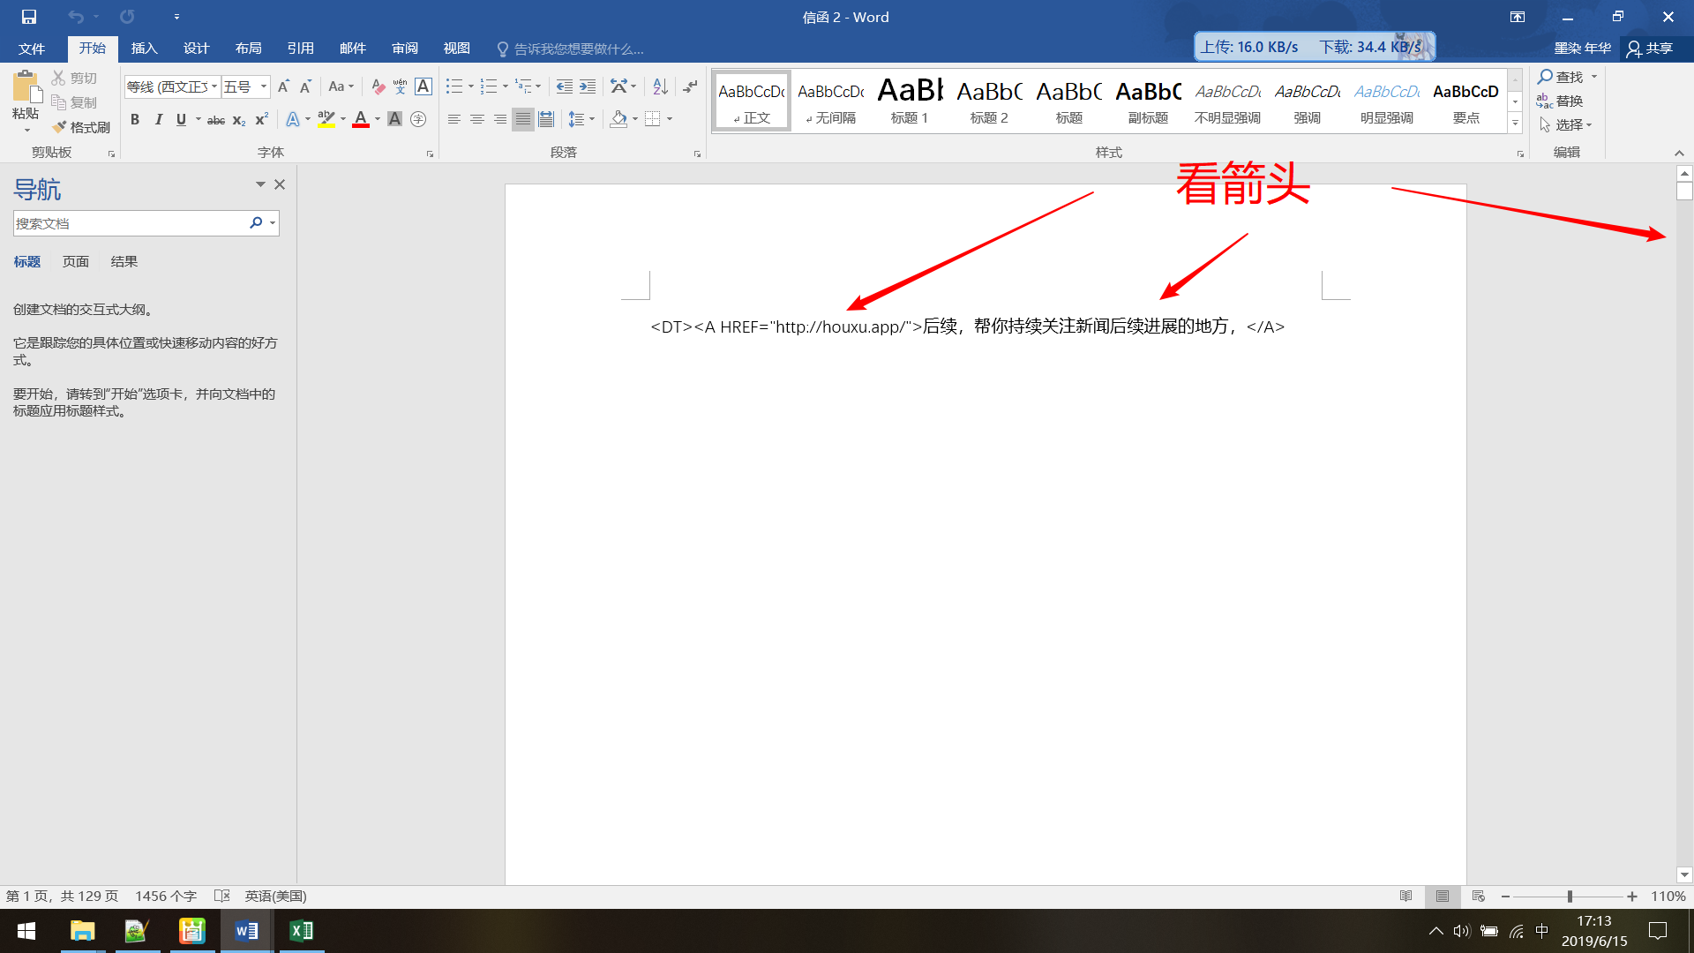Expand the font name dropdown
This screenshot has height=953, width=1694.
[214, 86]
